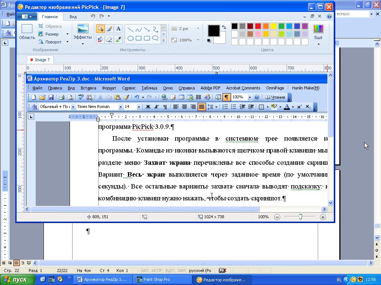381x285 pixels.
Task: Open Paint Shop Pro from taskbar
Action: point(156,279)
